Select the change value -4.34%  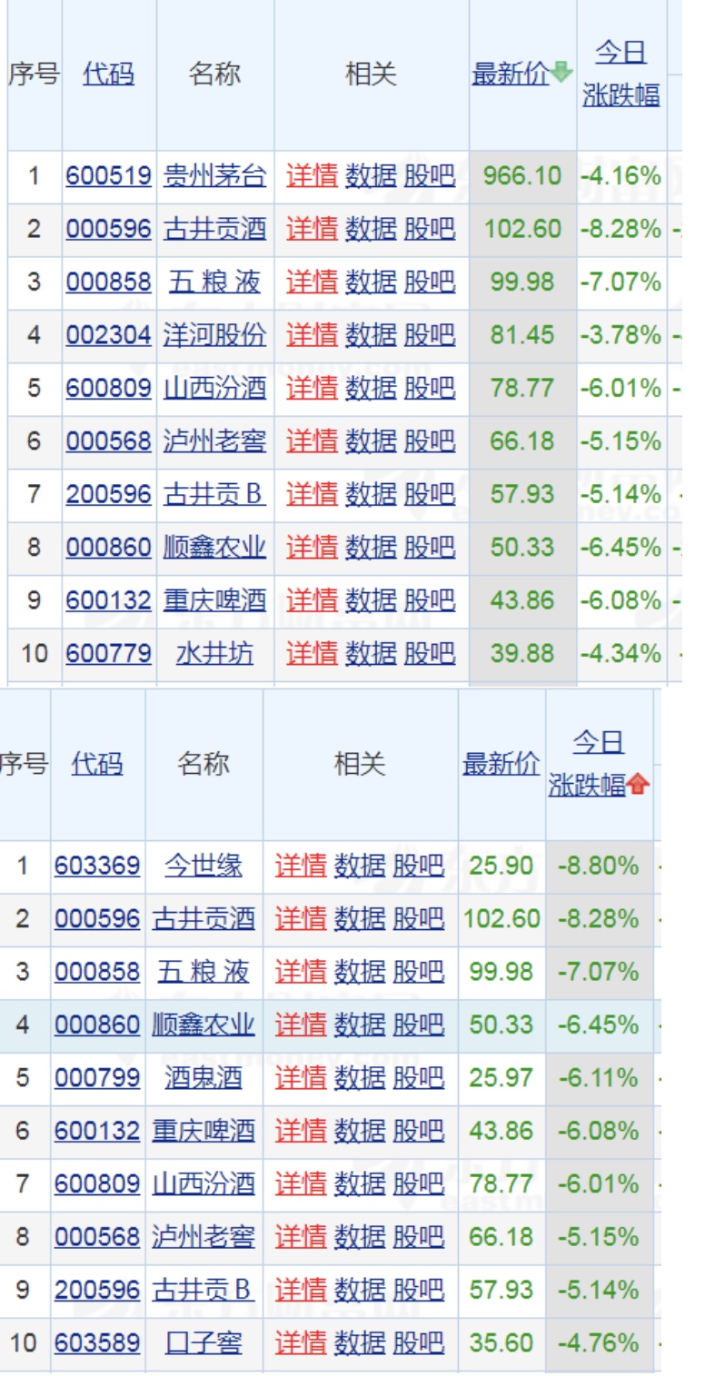pyautogui.click(x=621, y=653)
